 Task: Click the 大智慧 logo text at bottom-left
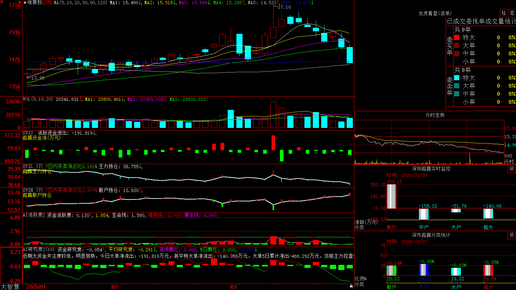click(x=10, y=286)
